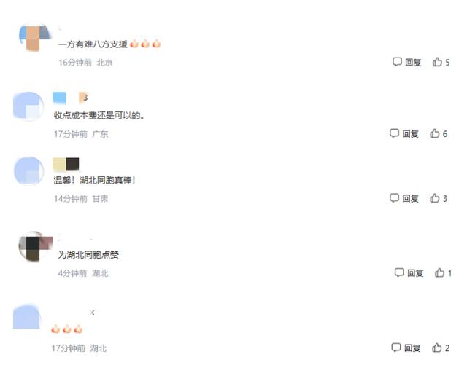This screenshot has width=467, height=373.
Task: Like the 4-minutes-ago Hubei comment
Action: click(x=439, y=272)
